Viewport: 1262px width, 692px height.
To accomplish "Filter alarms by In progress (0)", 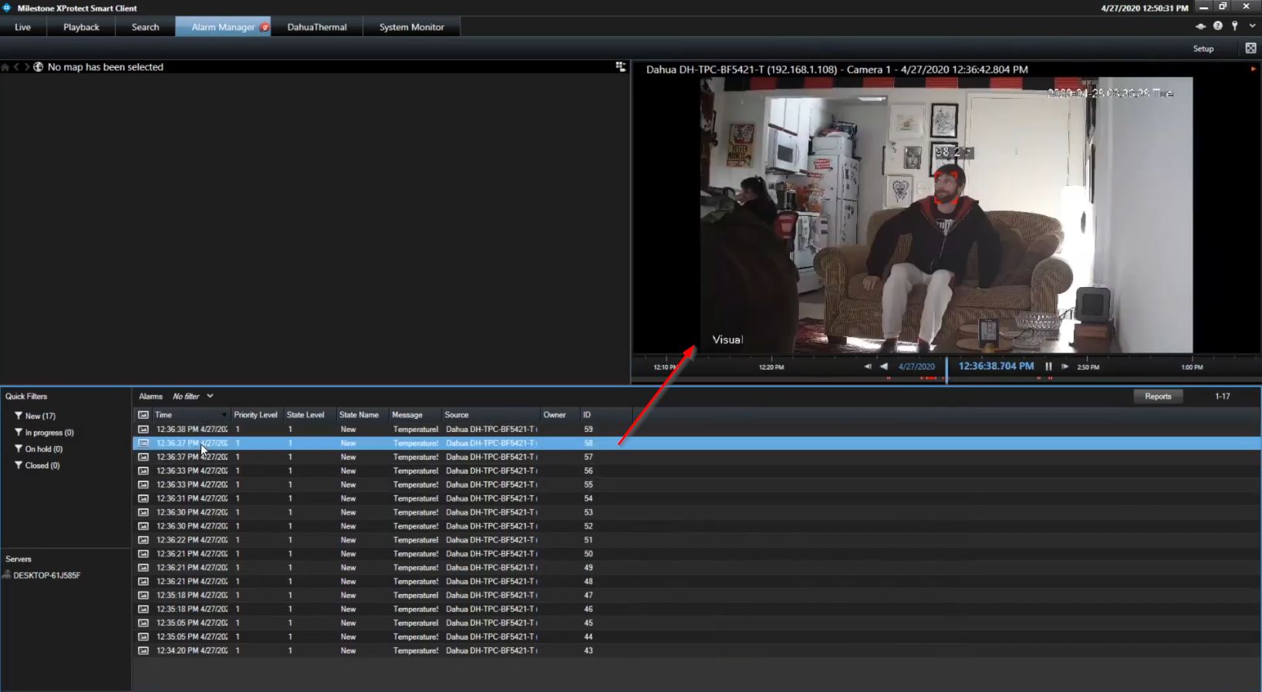I will (49, 432).
